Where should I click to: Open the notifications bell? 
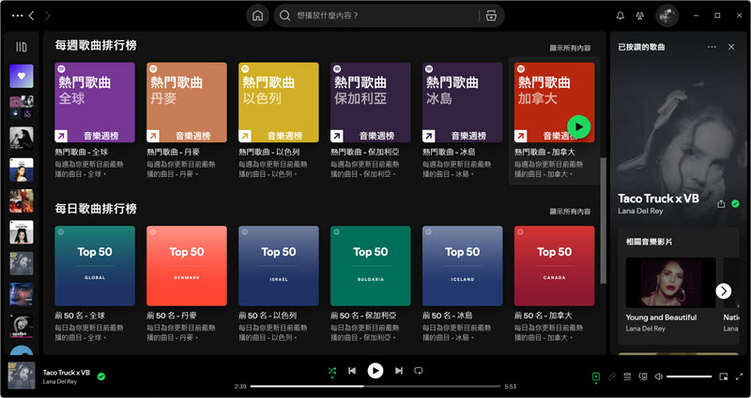(621, 16)
